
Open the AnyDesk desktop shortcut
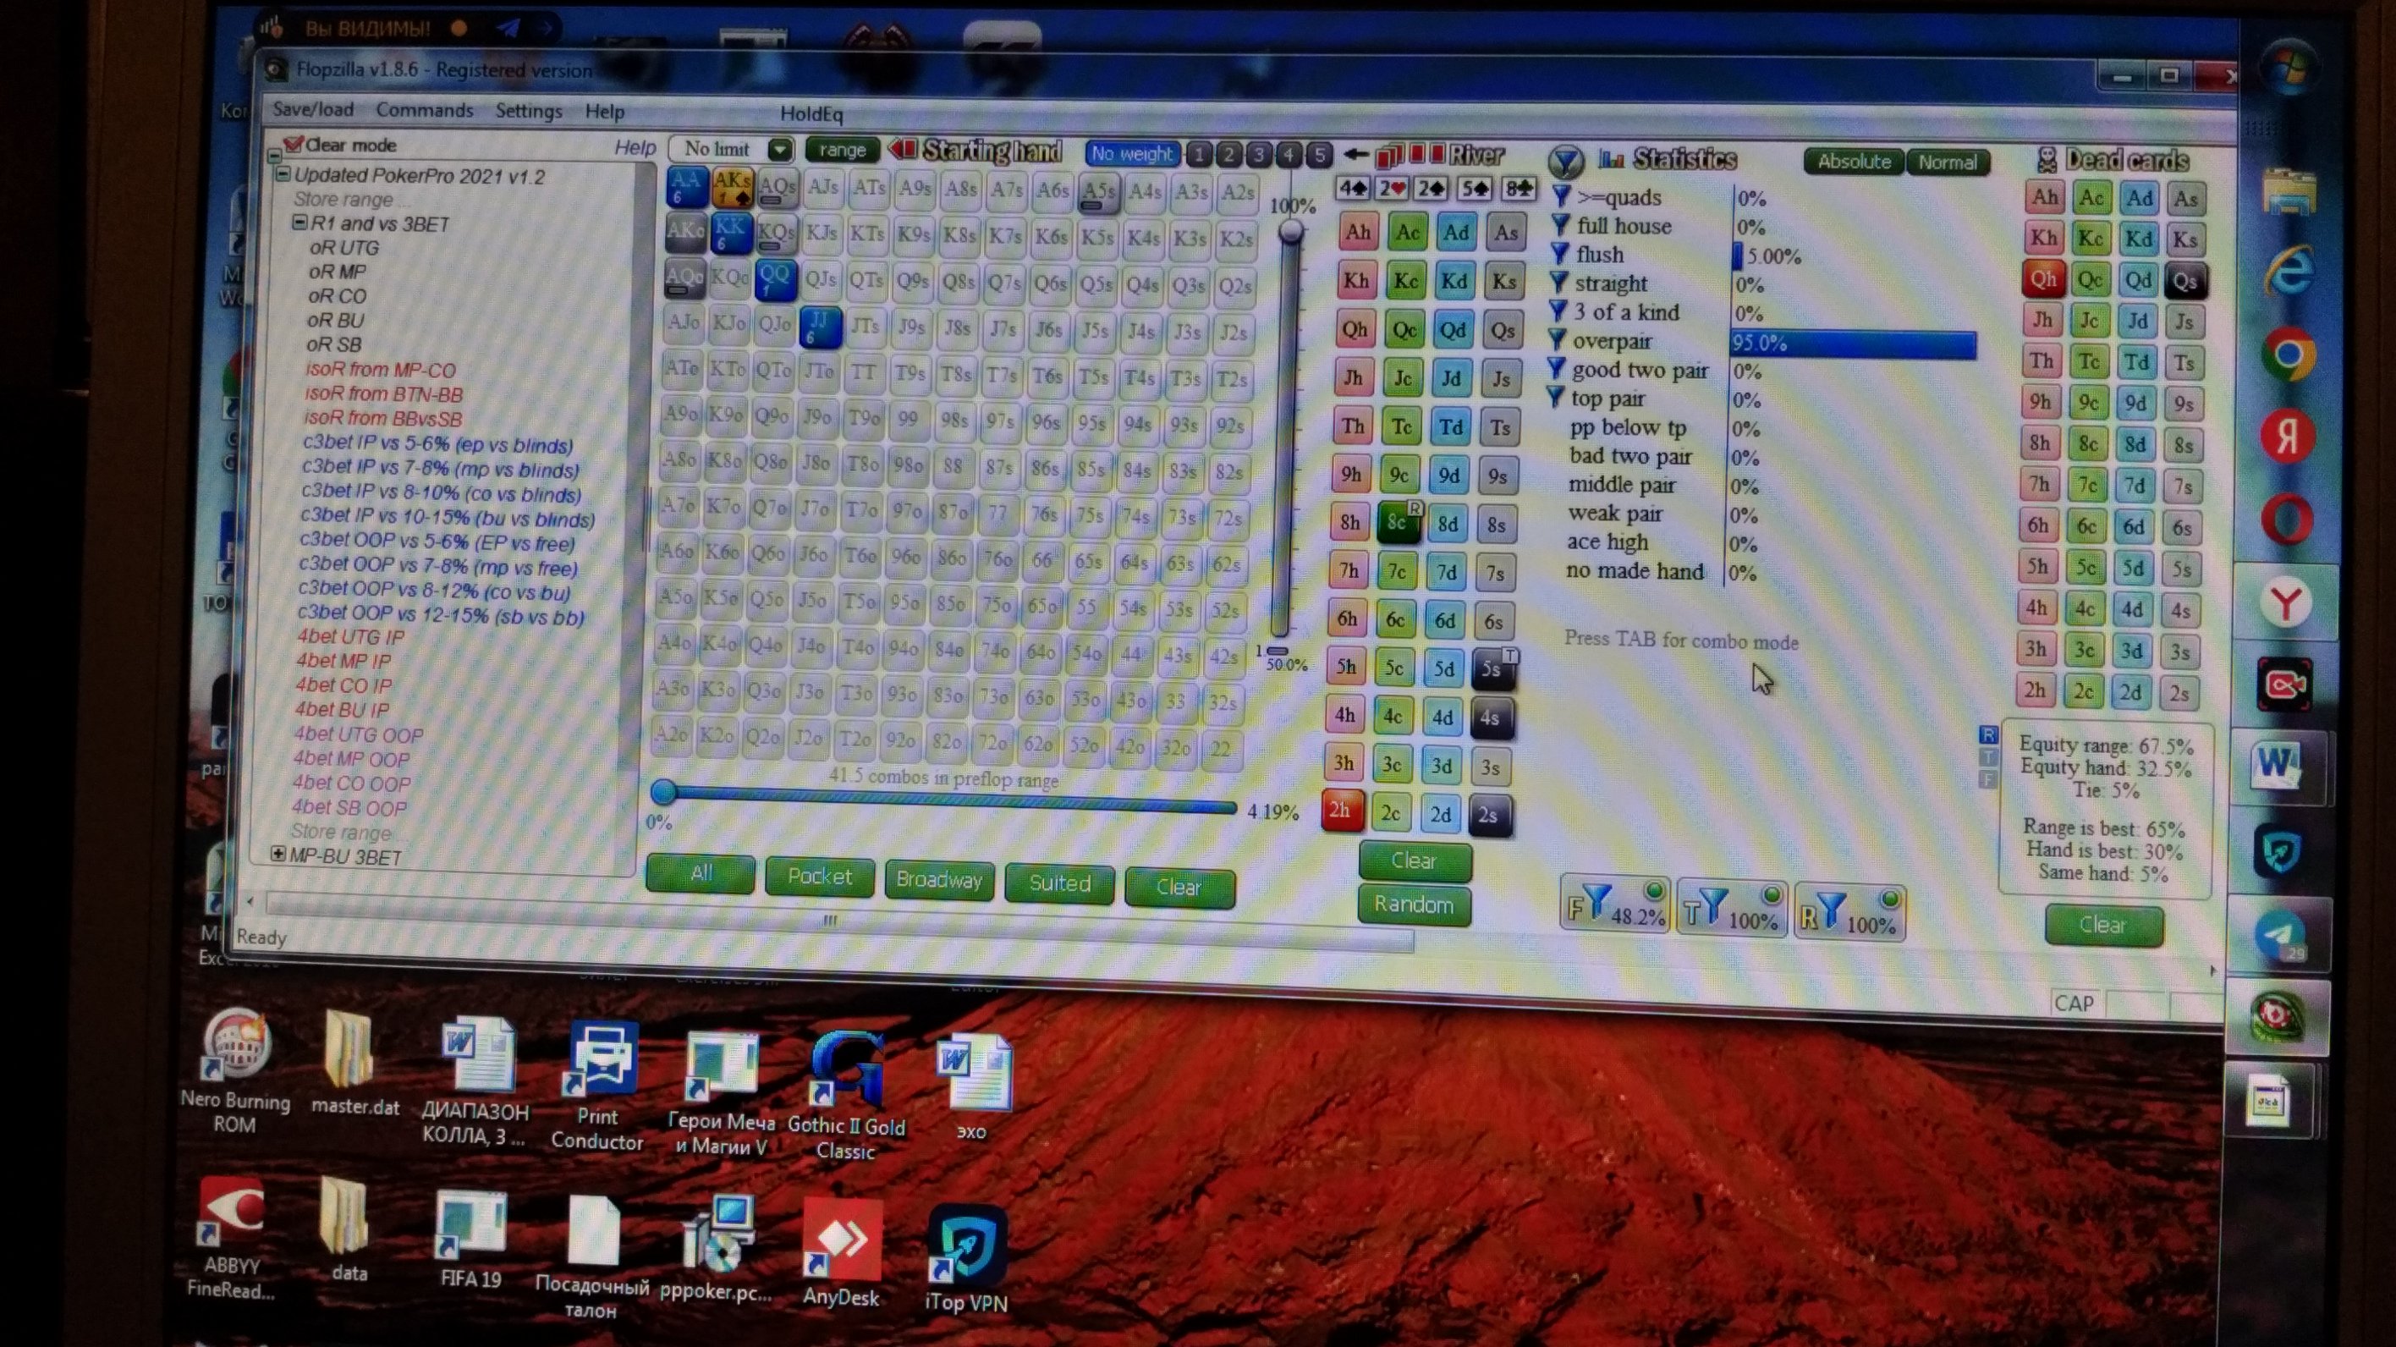841,1253
